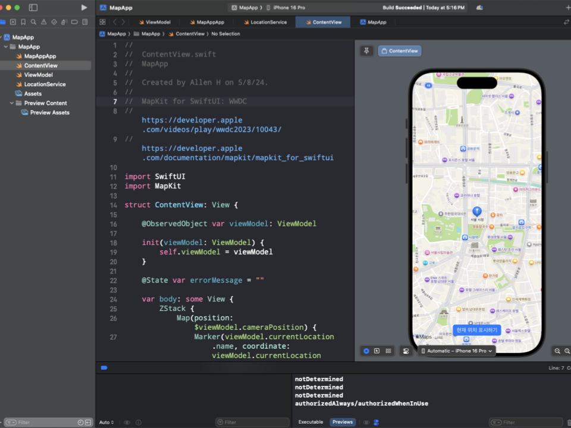Zoom out the preview canvas
The image size is (571, 428).
557,351
